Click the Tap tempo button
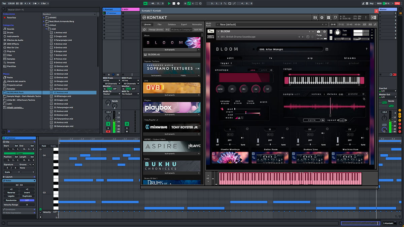The image size is (404, 227). click(x=4, y=3)
